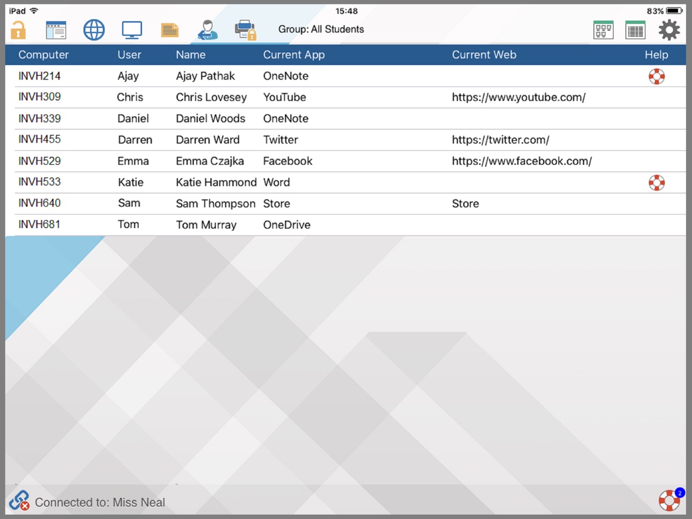The image size is (692, 519).
Task: Click OneDrive in Current App column
Action: 286,225
